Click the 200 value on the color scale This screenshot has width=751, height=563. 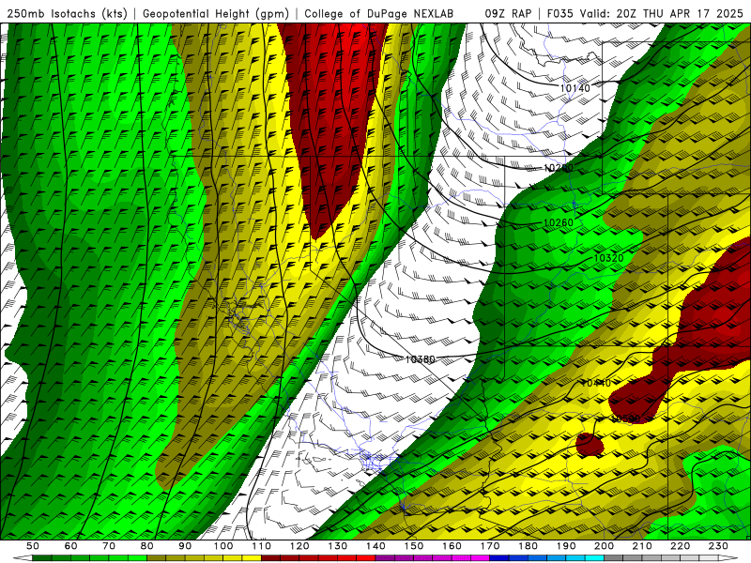tap(604, 546)
